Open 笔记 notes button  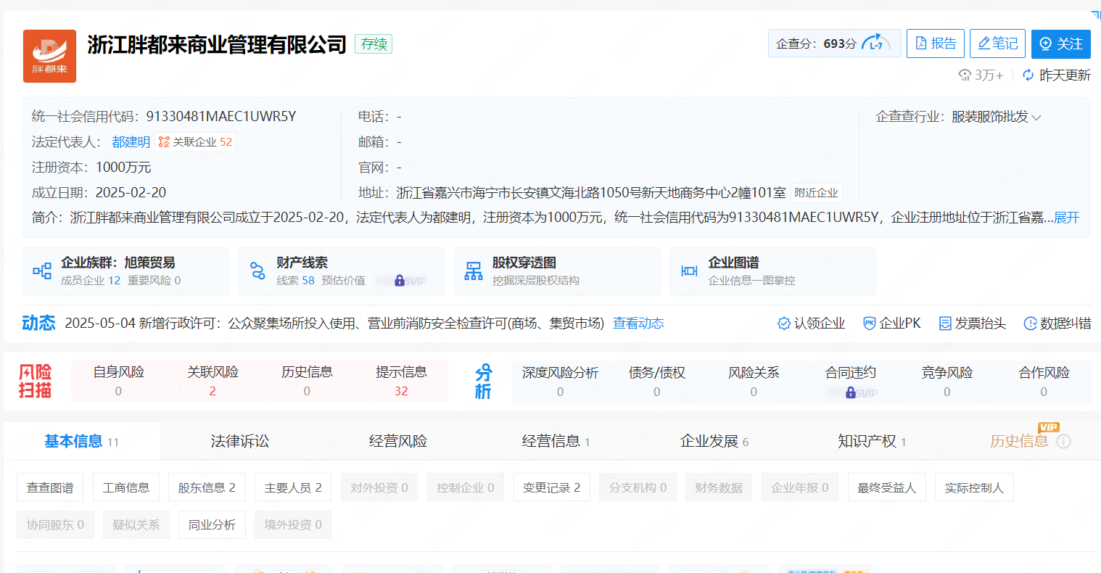[x=997, y=44]
